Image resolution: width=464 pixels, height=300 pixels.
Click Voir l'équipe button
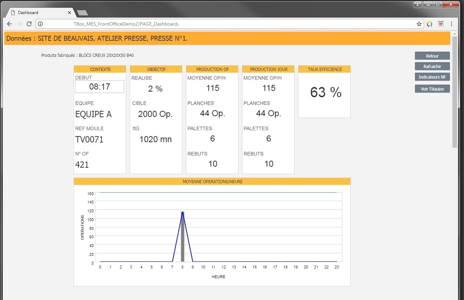click(432, 89)
